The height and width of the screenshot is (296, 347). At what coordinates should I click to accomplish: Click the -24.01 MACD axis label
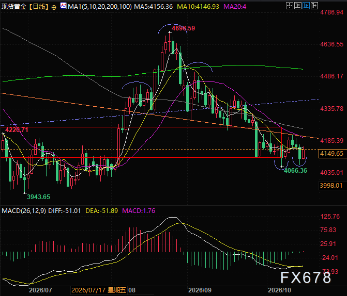[x=329, y=258]
